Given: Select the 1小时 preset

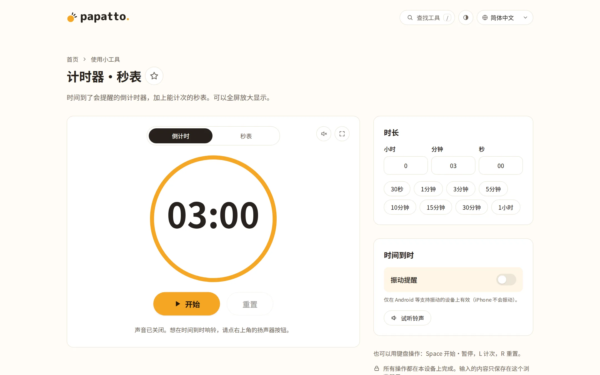Looking at the screenshot, I should point(506,207).
